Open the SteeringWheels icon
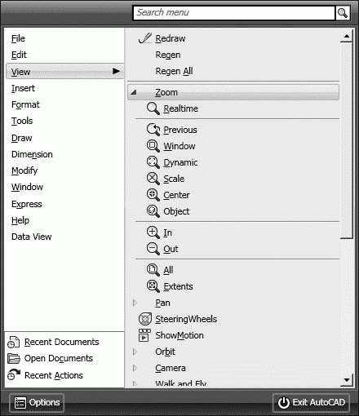Viewport: 359px width, 416px height. pos(145,319)
